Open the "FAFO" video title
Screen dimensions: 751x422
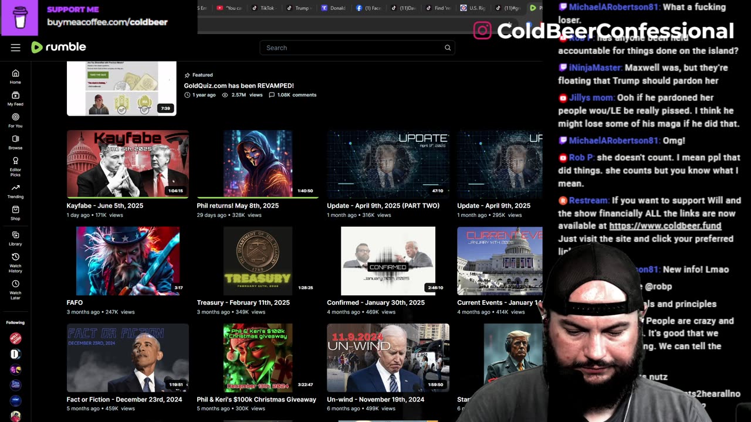click(75, 302)
